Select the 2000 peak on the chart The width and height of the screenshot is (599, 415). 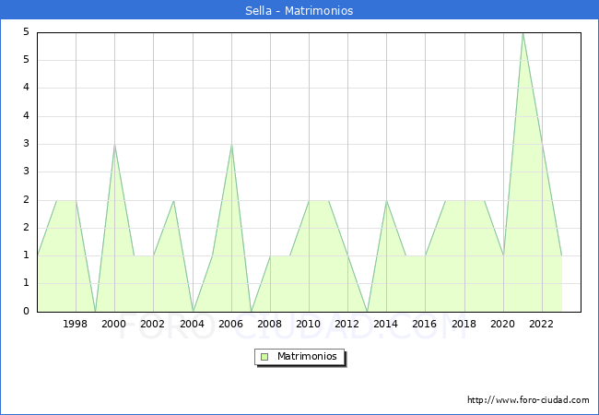point(114,145)
